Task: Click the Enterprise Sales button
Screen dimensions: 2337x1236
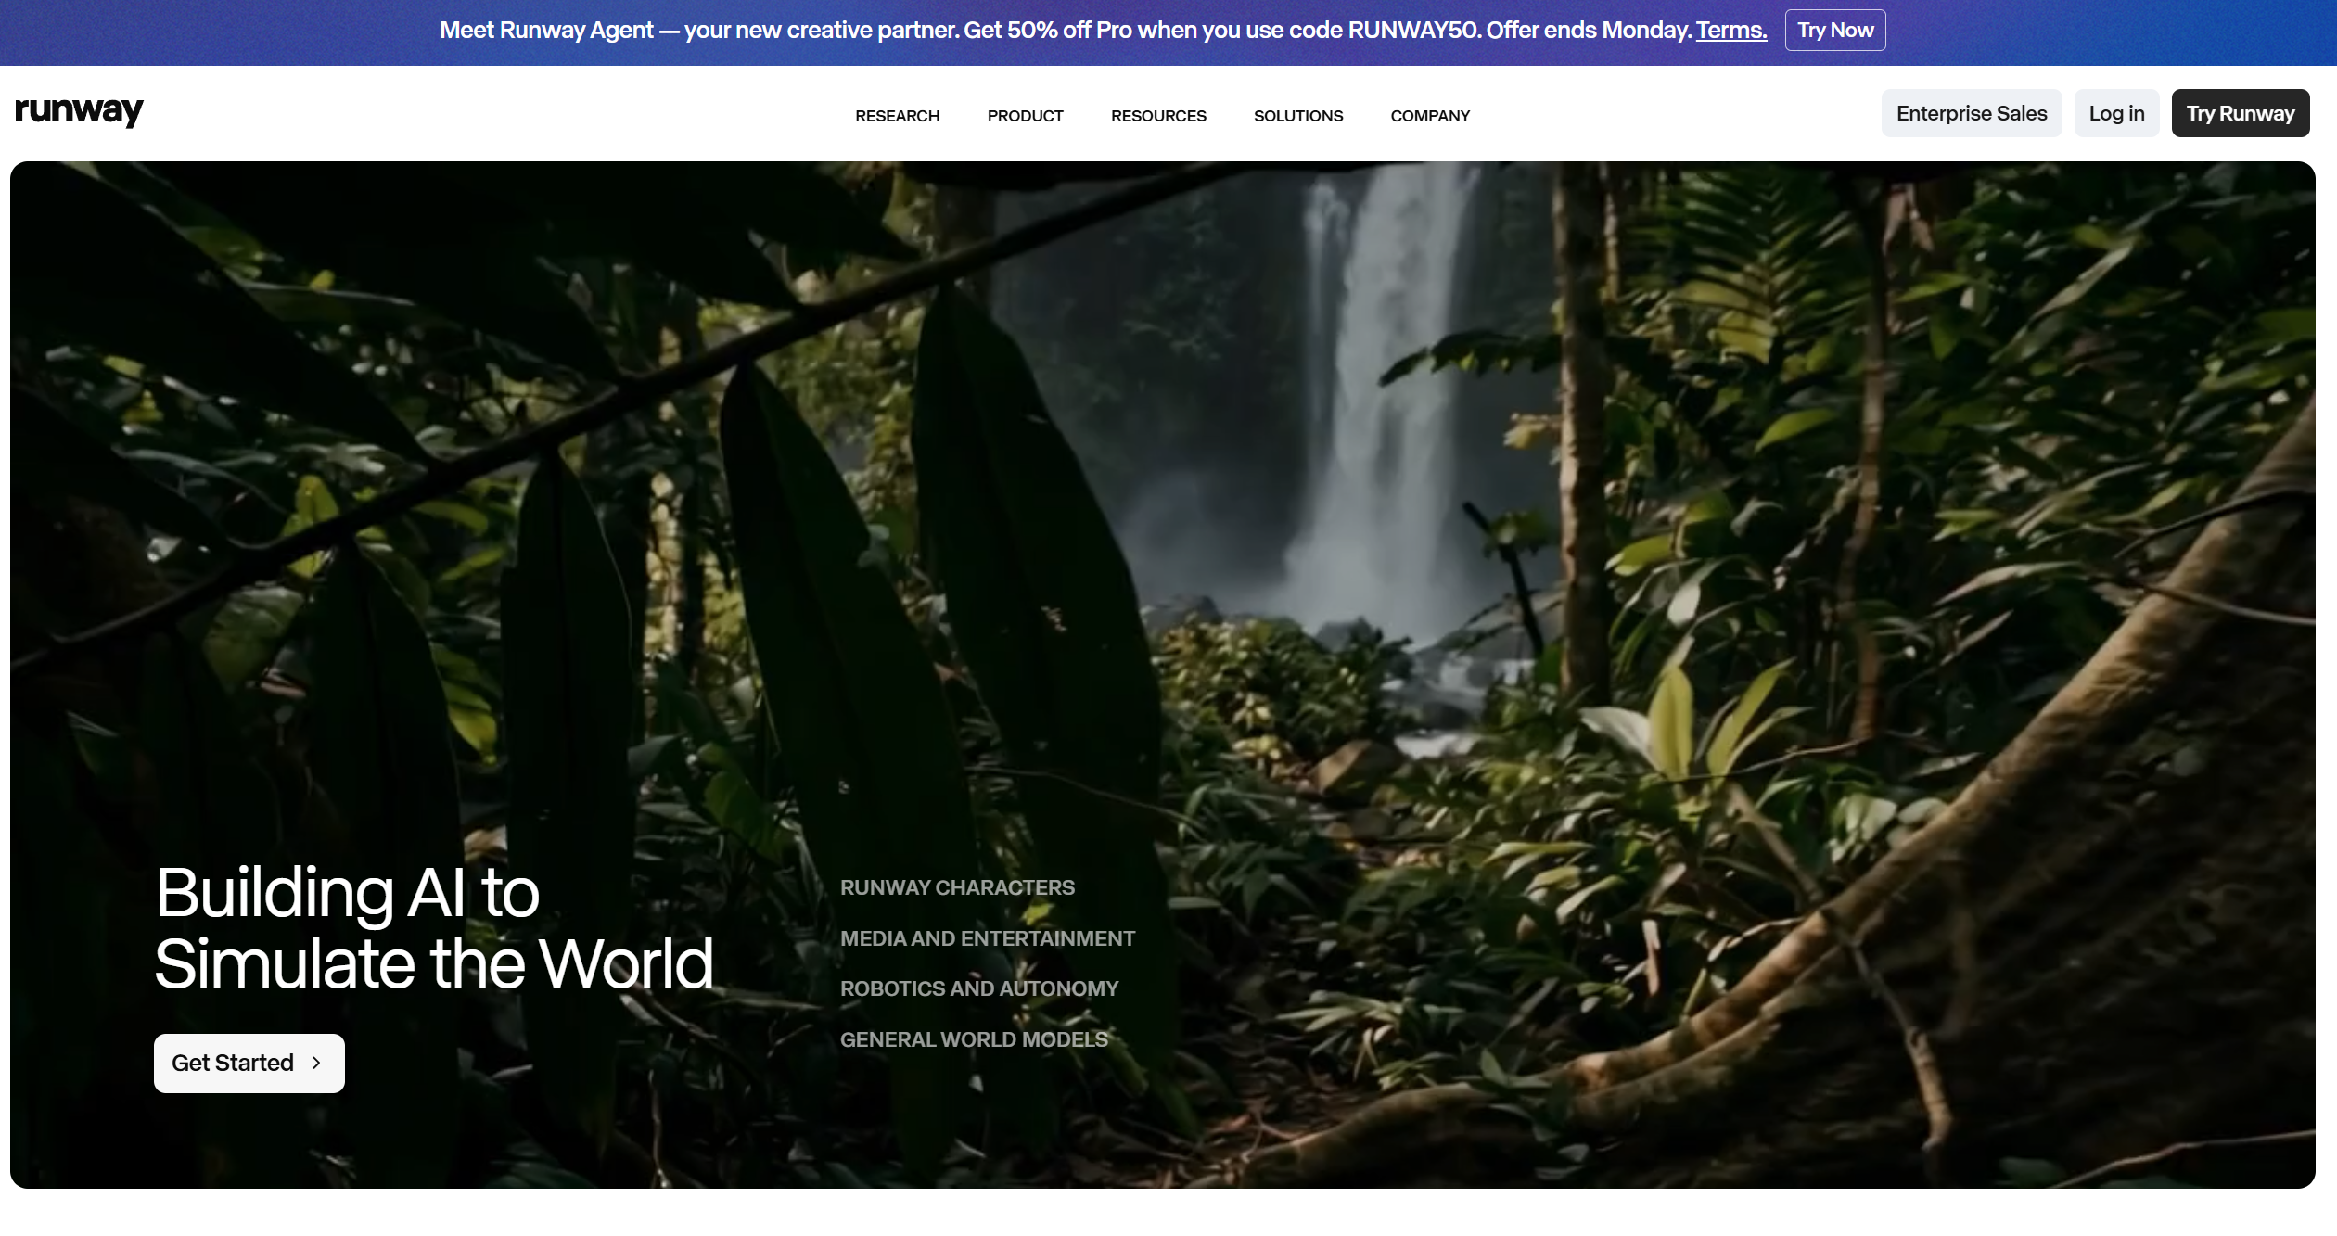Action: (x=1972, y=113)
